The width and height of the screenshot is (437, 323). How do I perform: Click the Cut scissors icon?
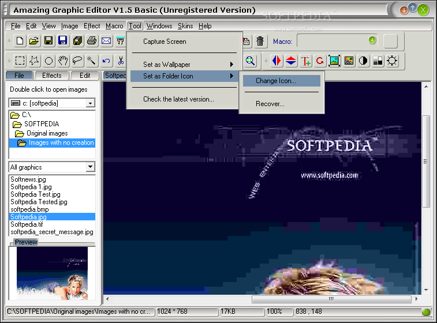[x=121, y=61]
